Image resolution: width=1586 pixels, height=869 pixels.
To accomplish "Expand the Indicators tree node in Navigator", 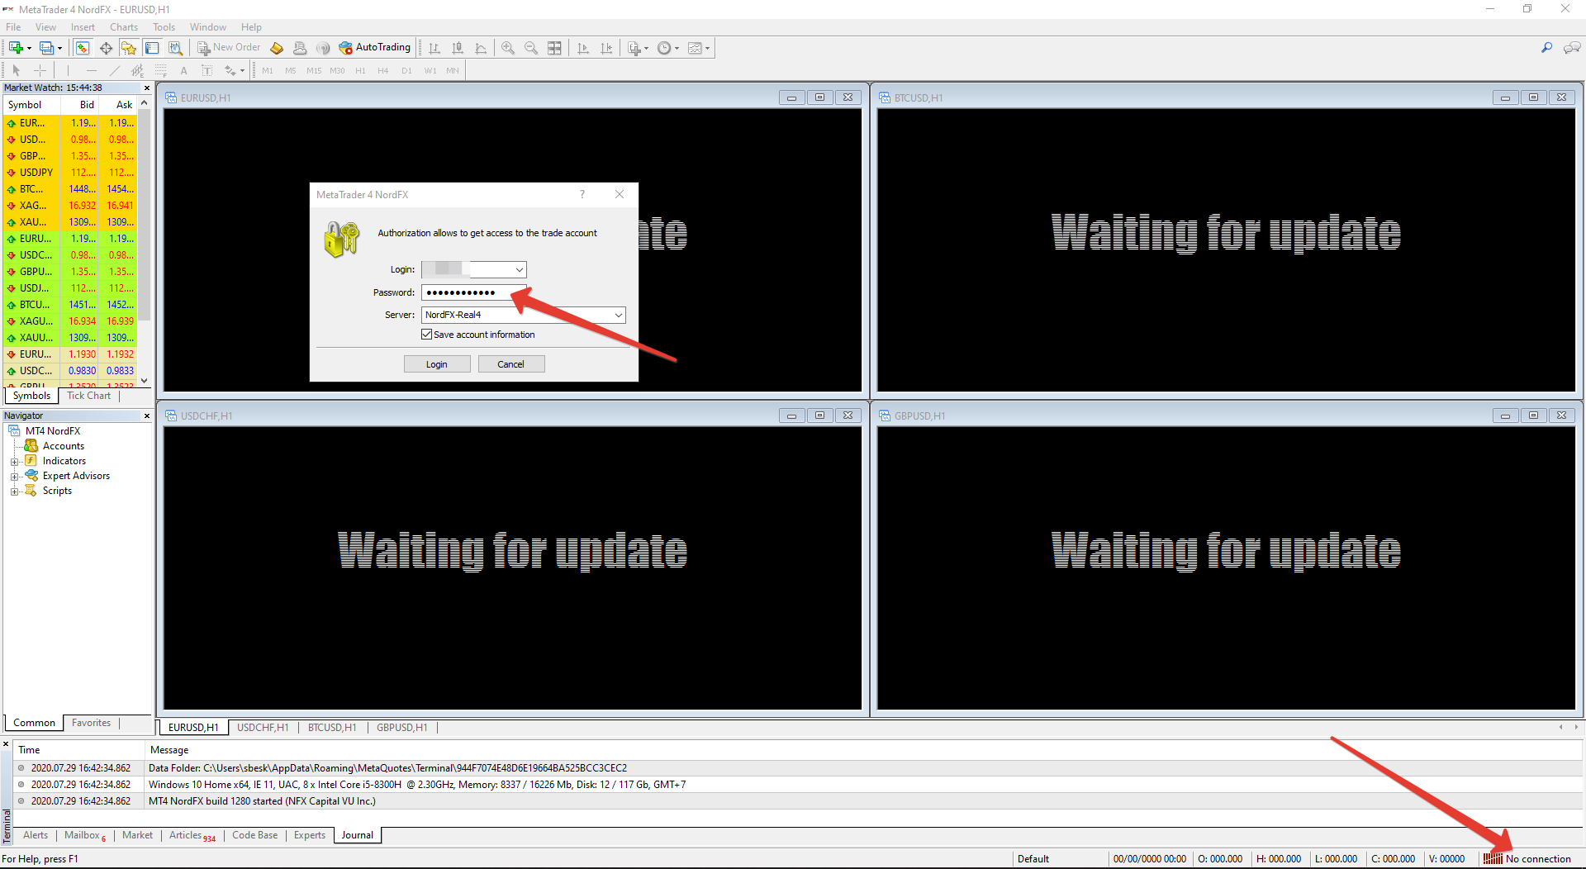I will (14, 462).
